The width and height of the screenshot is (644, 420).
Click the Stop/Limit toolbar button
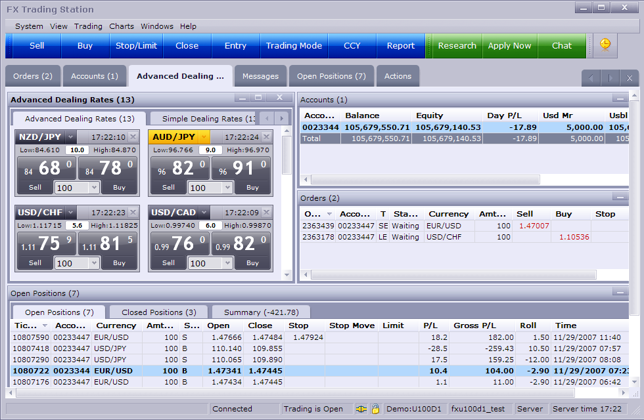click(x=137, y=45)
